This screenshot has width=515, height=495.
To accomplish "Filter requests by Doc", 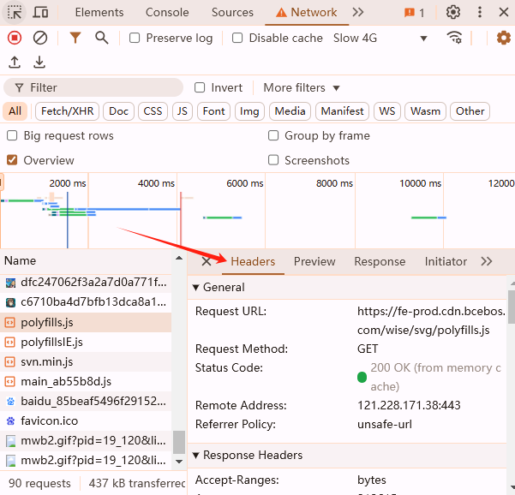I will coord(118,111).
